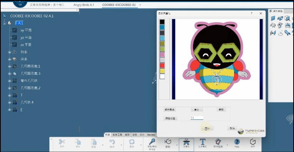Click the icon beside the action panel title
The height and width of the screenshot is (152, 294).
pyautogui.click(x=271, y=11)
